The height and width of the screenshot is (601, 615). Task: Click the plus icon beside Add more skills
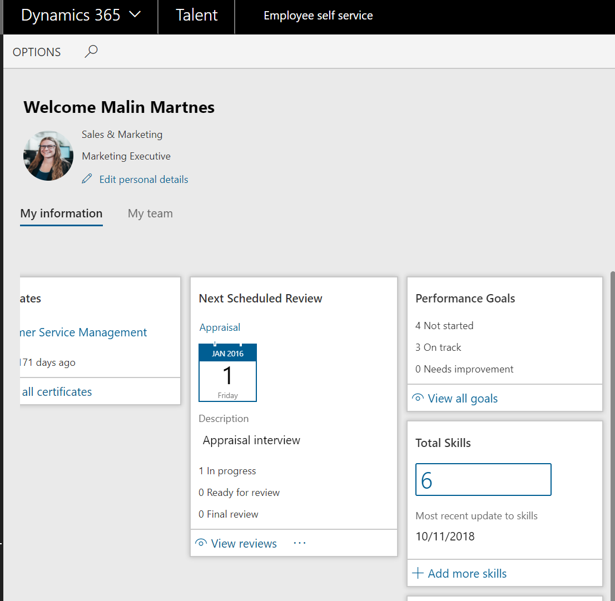(x=418, y=573)
